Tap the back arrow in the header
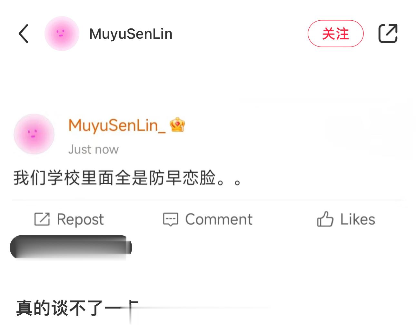Image resolution: width=416 pixels, height=325 pixels. point(23,34)
